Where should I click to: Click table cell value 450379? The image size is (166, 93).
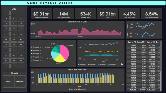tap(152, 73)
